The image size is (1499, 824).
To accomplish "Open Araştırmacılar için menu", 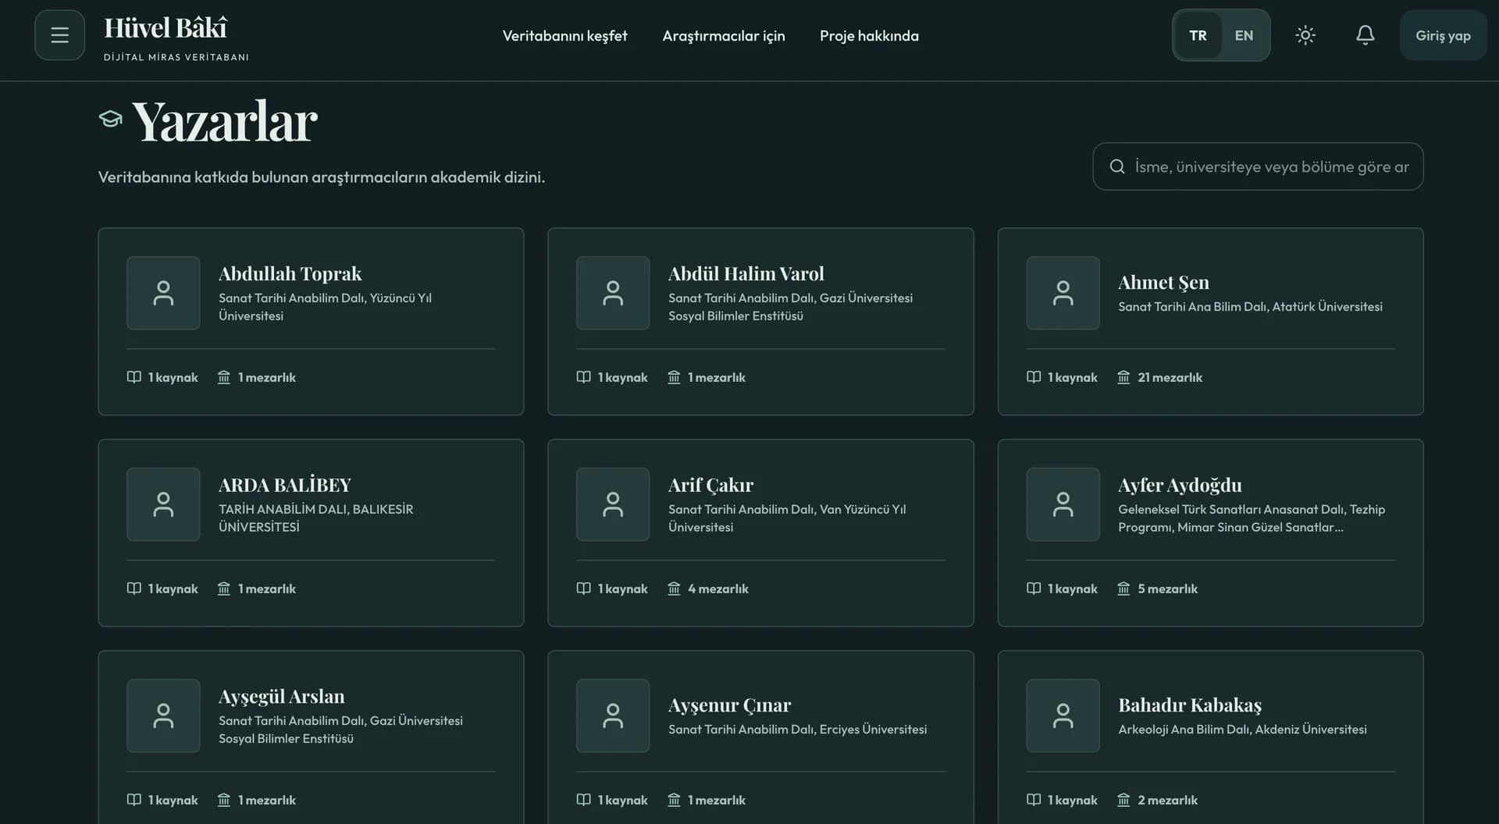I will tap(724, 36).
